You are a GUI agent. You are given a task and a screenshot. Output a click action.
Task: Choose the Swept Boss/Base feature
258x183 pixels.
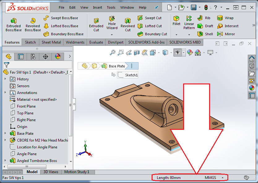tap(61, 18)
